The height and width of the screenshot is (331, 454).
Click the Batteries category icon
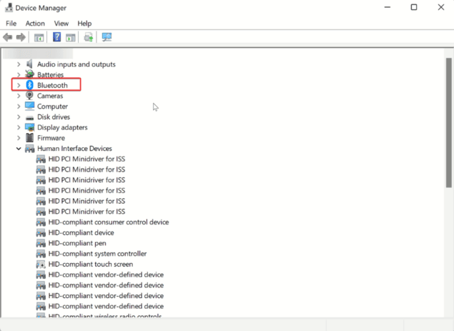click(29, 74)
